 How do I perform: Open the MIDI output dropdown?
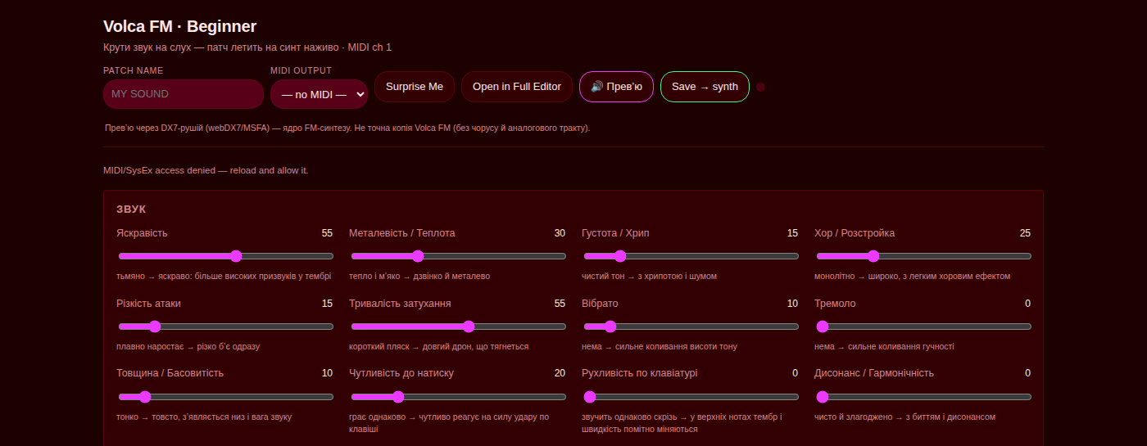[319, 94]
